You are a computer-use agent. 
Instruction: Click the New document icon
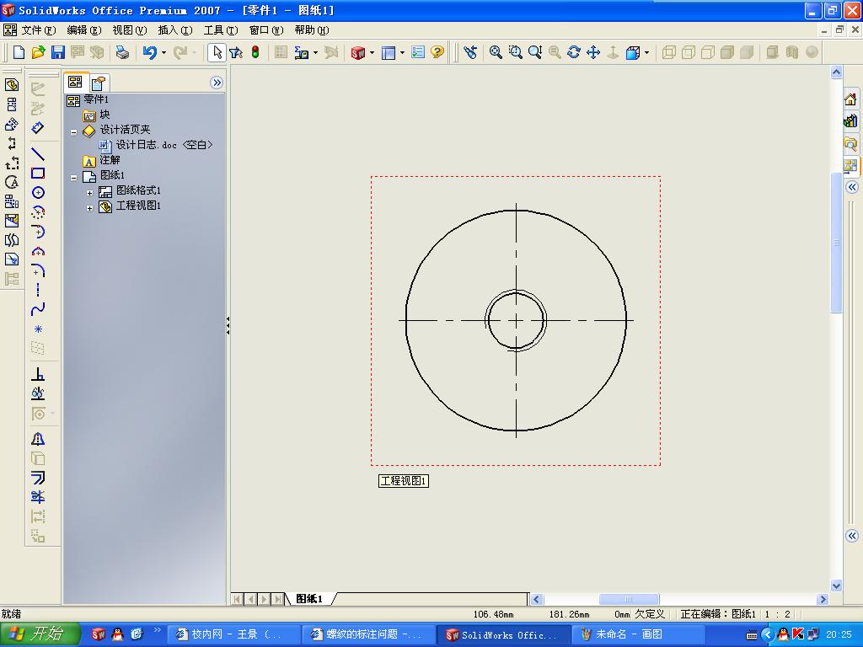(19, 52)
